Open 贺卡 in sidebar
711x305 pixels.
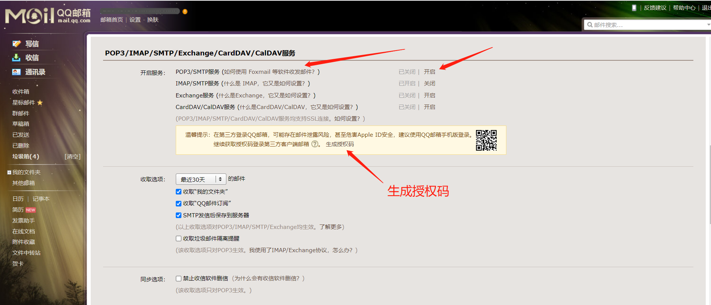(18, 264)
